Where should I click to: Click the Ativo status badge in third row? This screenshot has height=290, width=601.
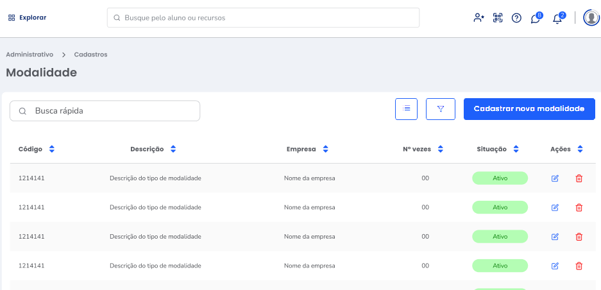pyautogui.click(x=500, y=237)
